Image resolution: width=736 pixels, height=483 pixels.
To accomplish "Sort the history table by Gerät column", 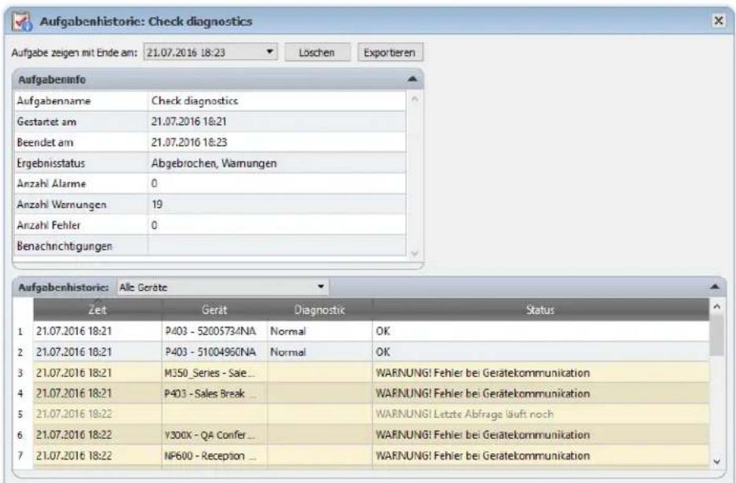I will coord(216,307).
